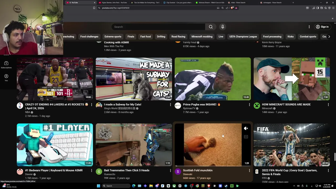Switch to Fujian Xiamen John Peck tab

pyautogui.click(x=113, y=3)
